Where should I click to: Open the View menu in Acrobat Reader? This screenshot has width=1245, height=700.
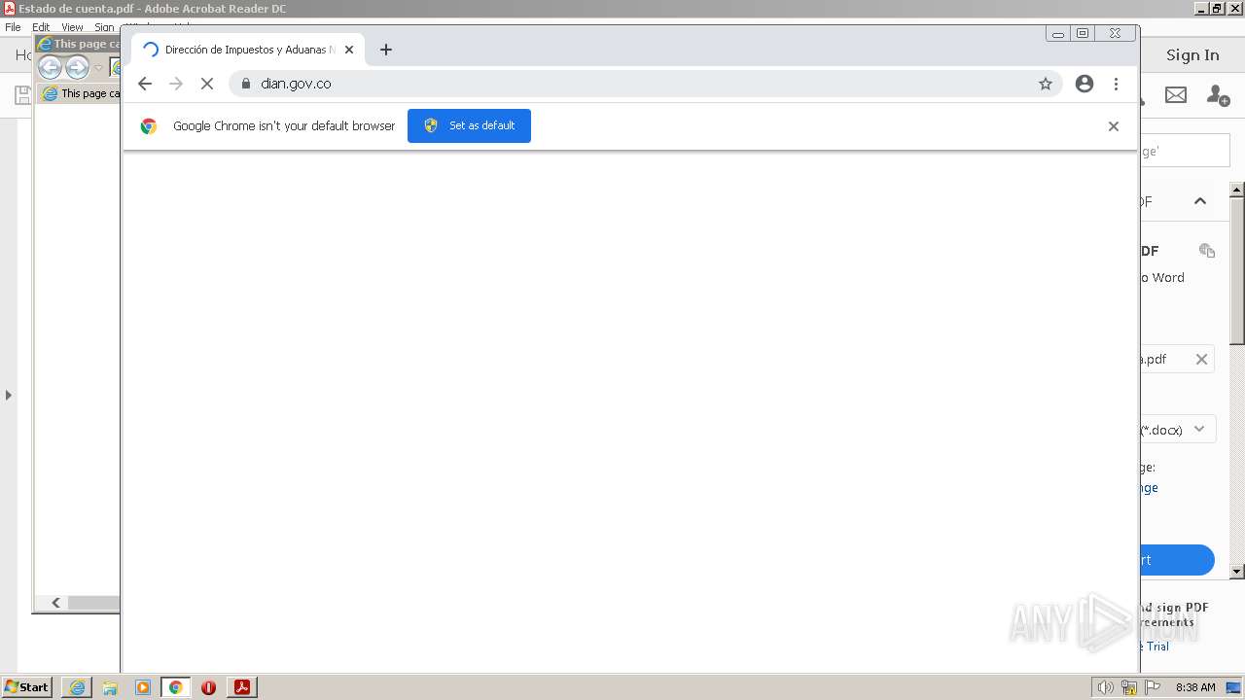point(72,27)
